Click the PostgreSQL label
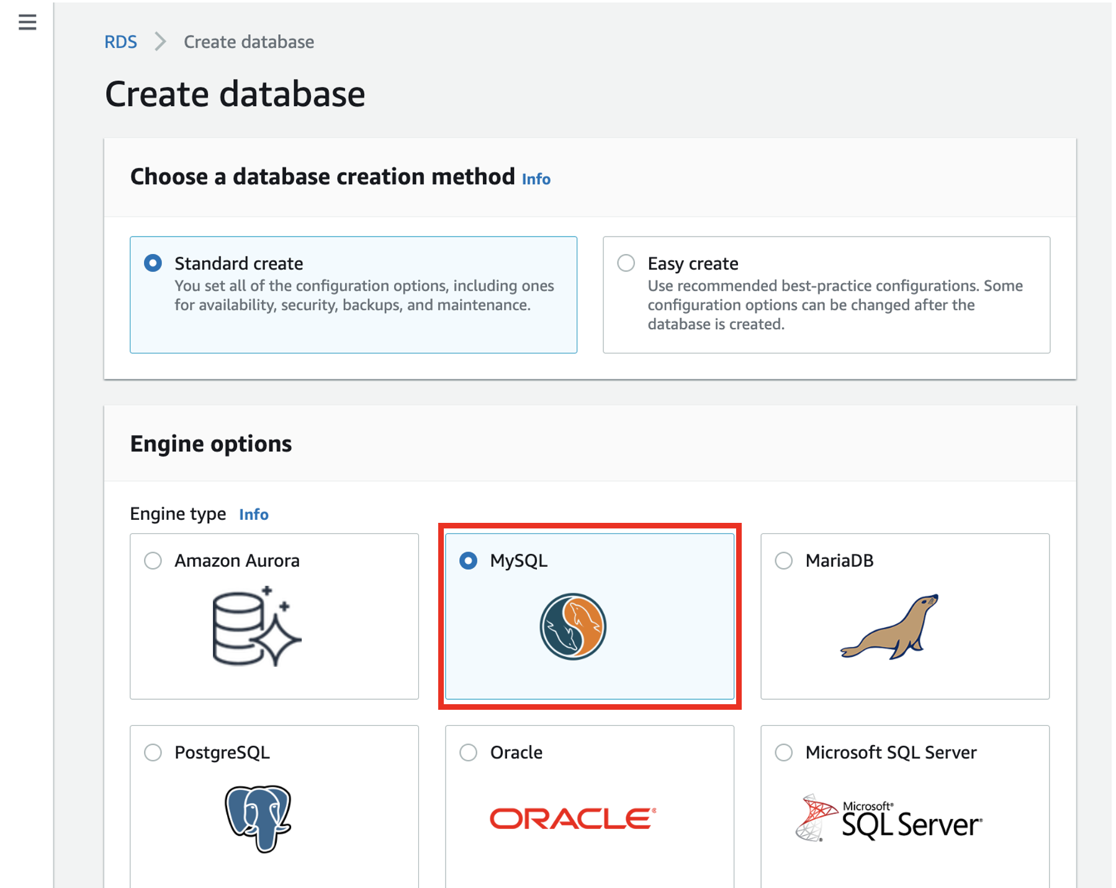Screen dimensions: 1116x888 pos(222,753)
